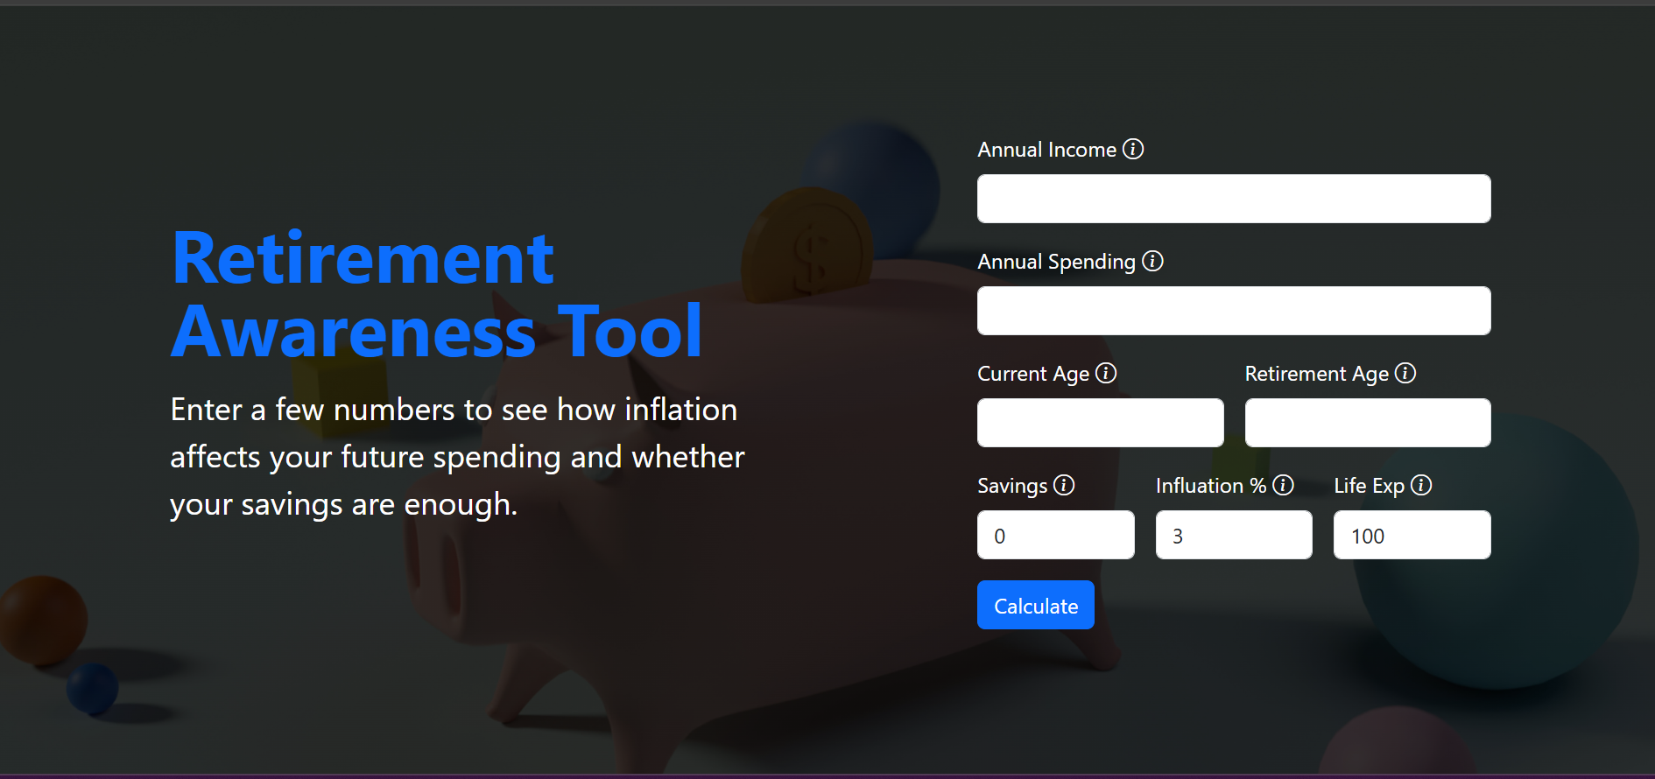
Task: Open the Annual Spending info tooltip icon
Action: pyautogui.click(x=1152, y=261)
